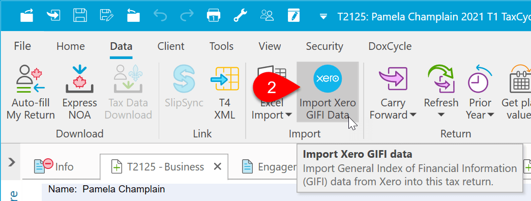Expand the Refresh dropdown
The image size is (531, 201).
click(x=441, y=115)
